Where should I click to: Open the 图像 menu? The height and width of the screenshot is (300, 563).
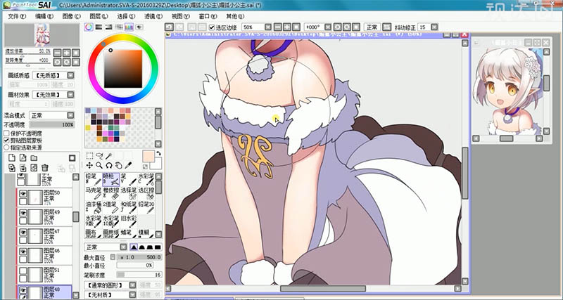[x=72, y=16]
